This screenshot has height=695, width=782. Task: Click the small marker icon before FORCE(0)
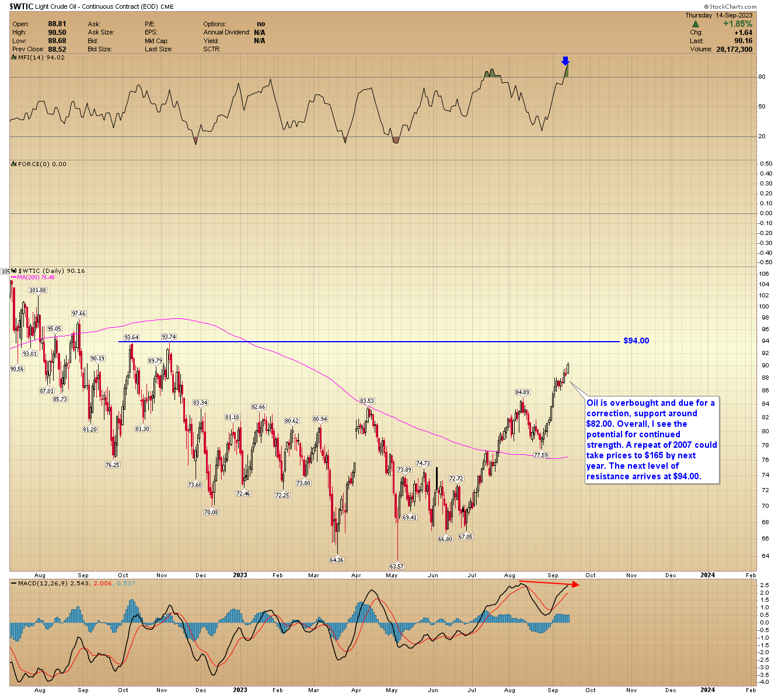[14, 164]
